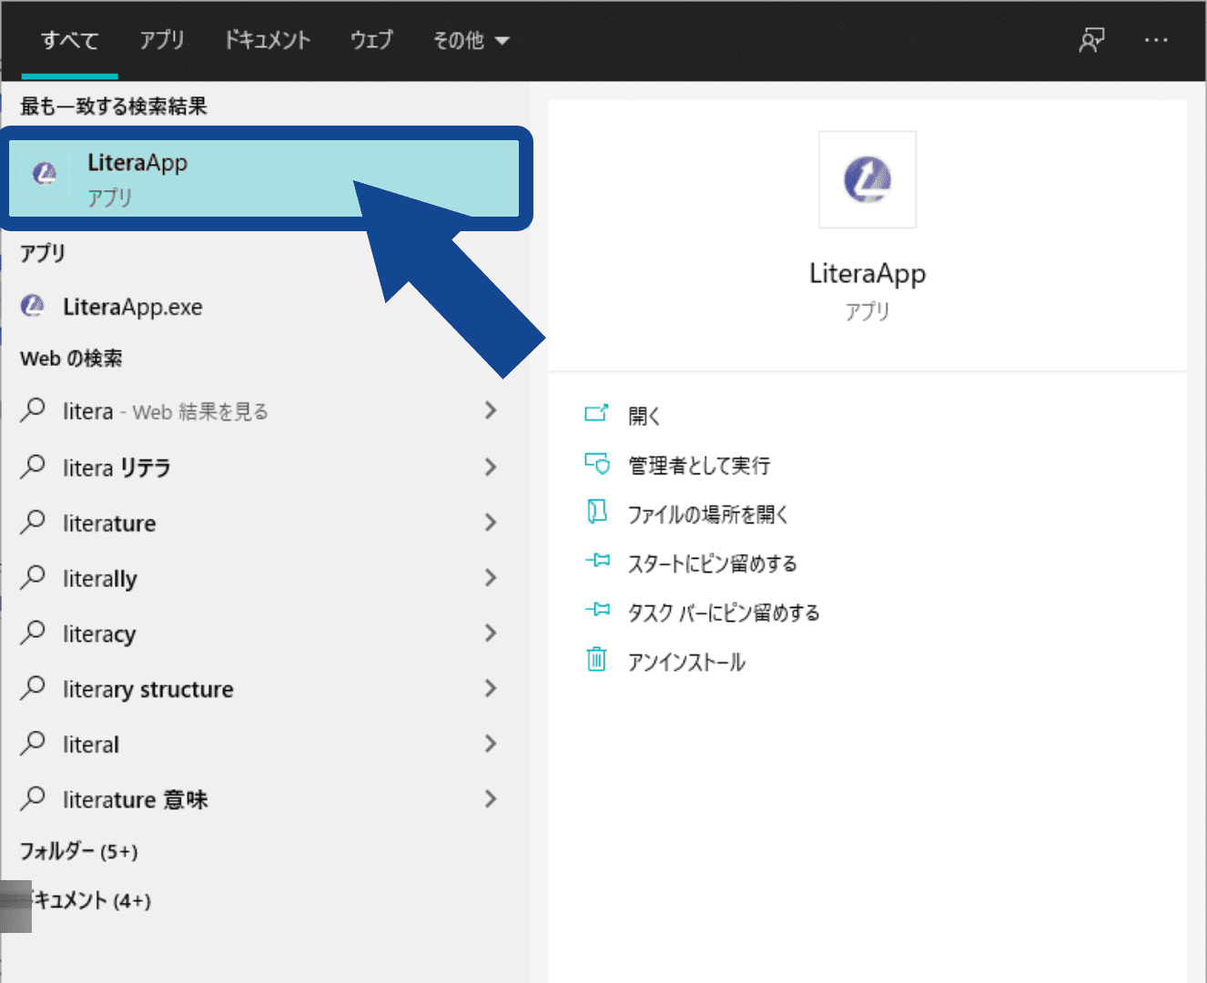Click the uninstall trash can icon
1207x983 pixels.
(x=596, y=658)
